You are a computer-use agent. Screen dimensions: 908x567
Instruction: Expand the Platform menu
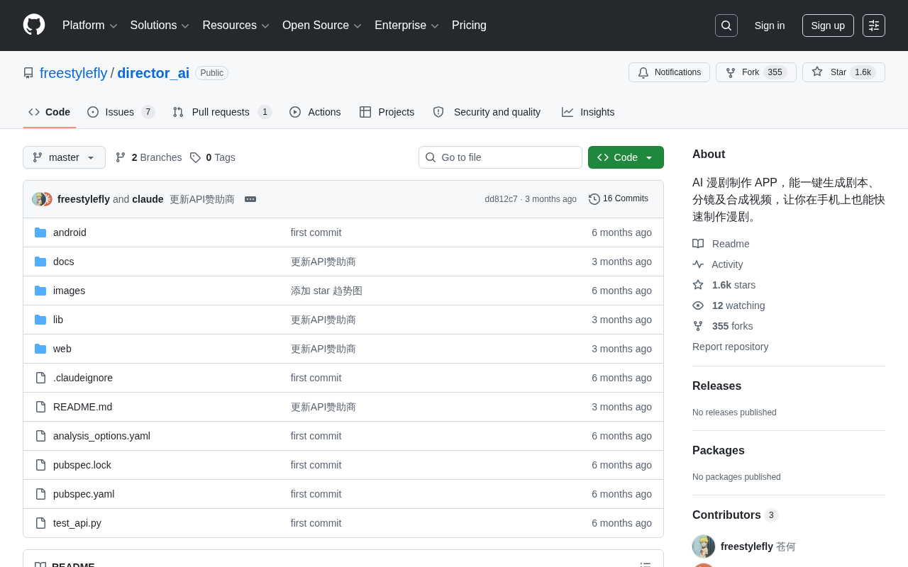90,26
